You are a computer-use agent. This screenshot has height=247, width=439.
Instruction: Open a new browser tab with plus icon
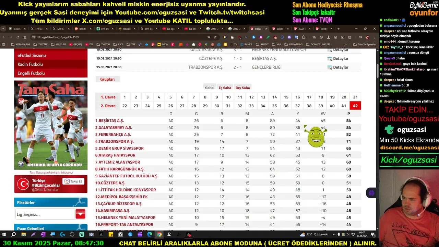(x=339, y=29)
